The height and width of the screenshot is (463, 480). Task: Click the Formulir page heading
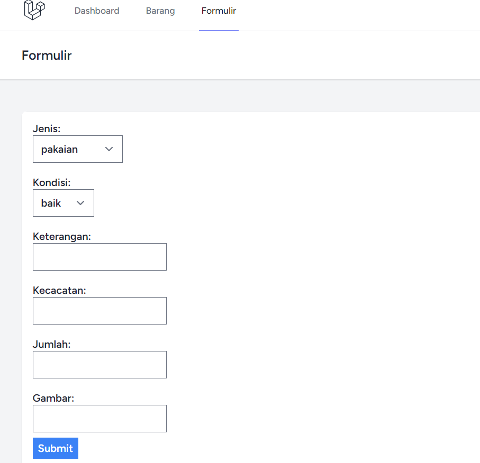coord(47,55)
